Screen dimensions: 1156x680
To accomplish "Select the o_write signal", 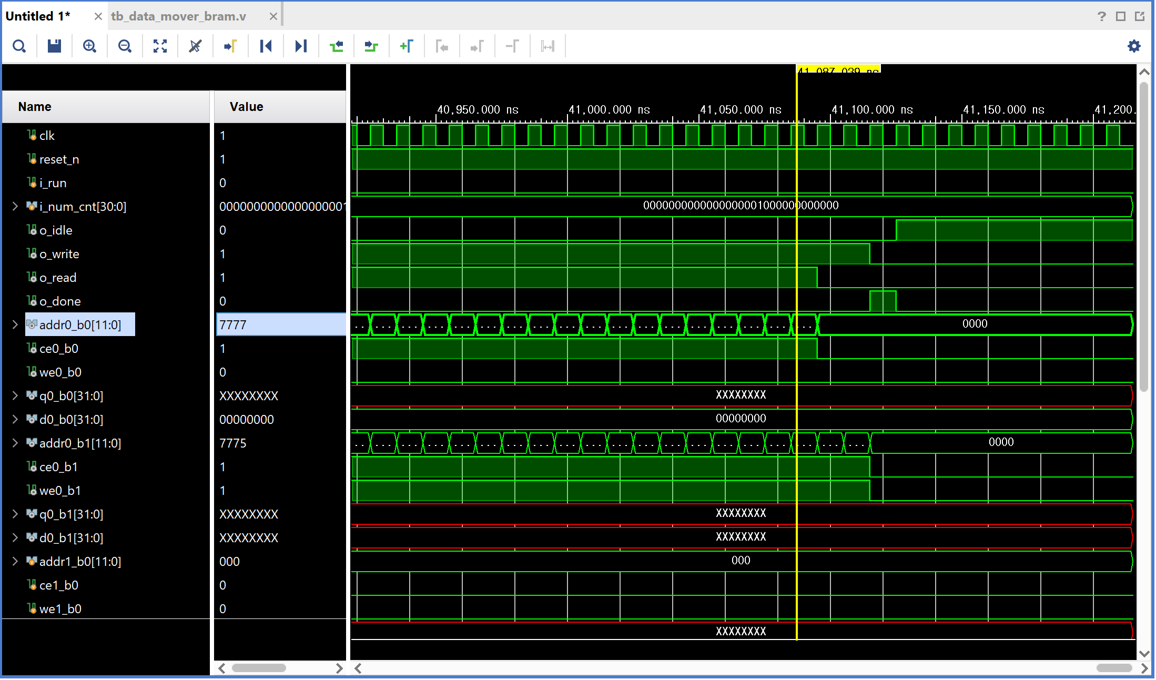I will 59,254.
